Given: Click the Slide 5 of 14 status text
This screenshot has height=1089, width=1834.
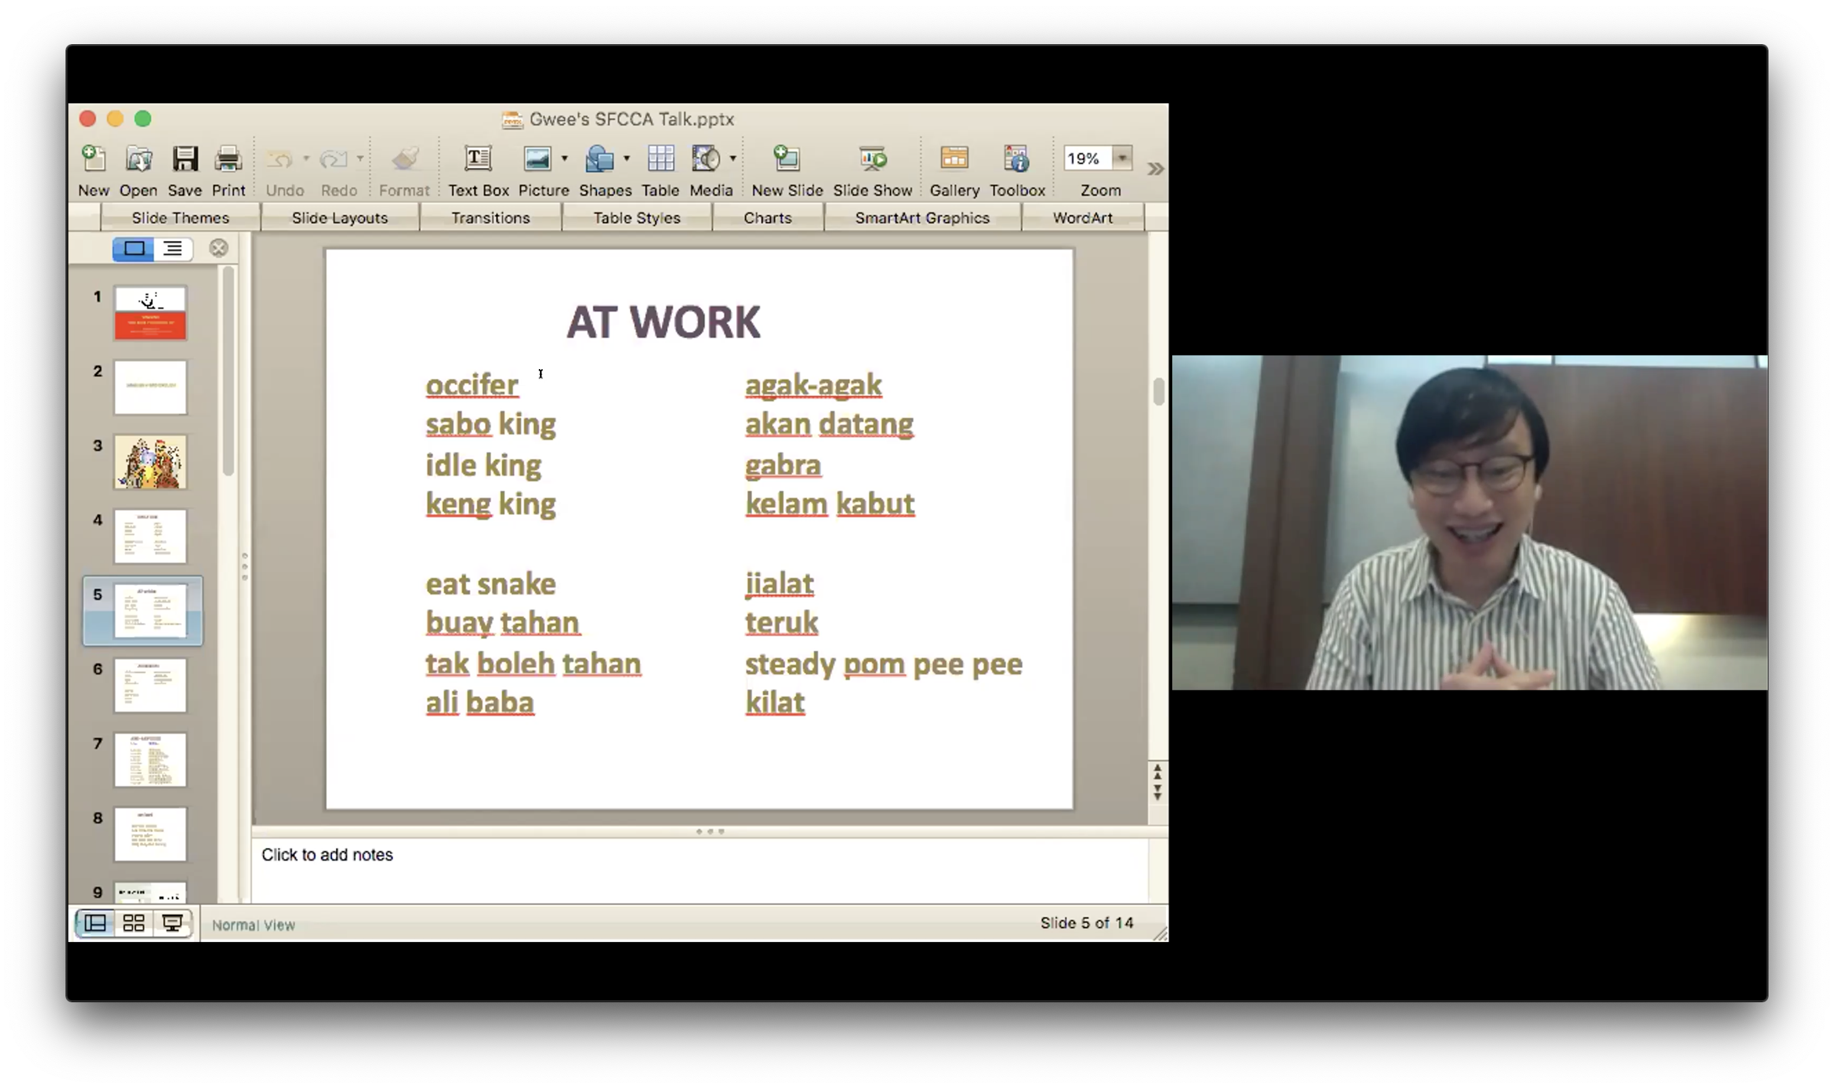Looking at the screenshot, I should [x=1086, y=922].
